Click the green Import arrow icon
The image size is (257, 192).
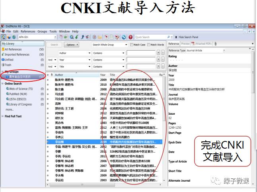tap(77, 37)
